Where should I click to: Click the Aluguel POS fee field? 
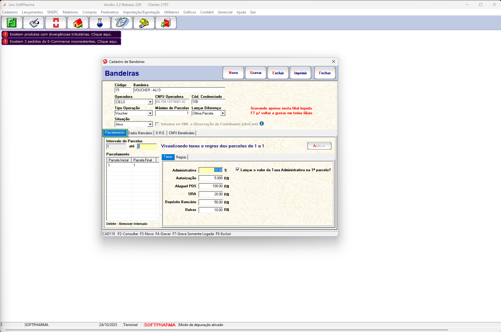click(211, 186)
